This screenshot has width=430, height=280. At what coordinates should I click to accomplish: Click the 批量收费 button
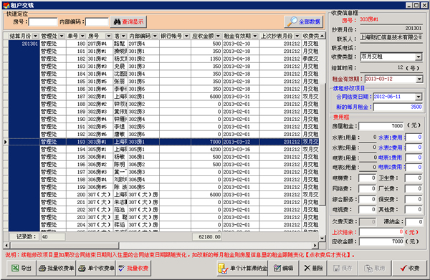(x=133, y=268)
